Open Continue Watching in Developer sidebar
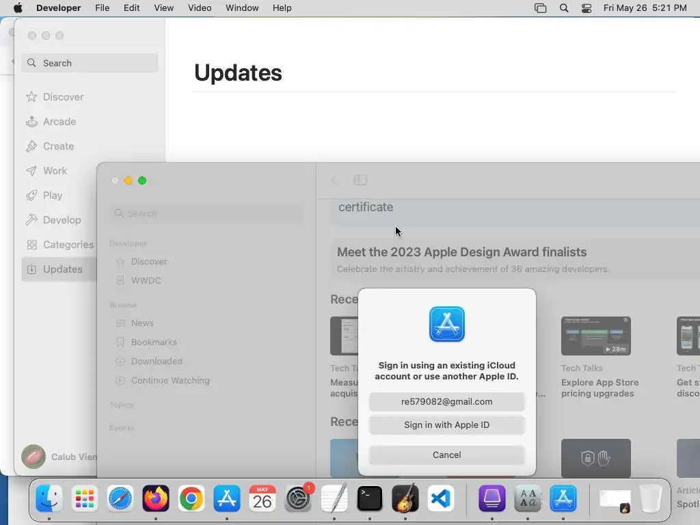The image size is (700, 525). pos(170,380)
